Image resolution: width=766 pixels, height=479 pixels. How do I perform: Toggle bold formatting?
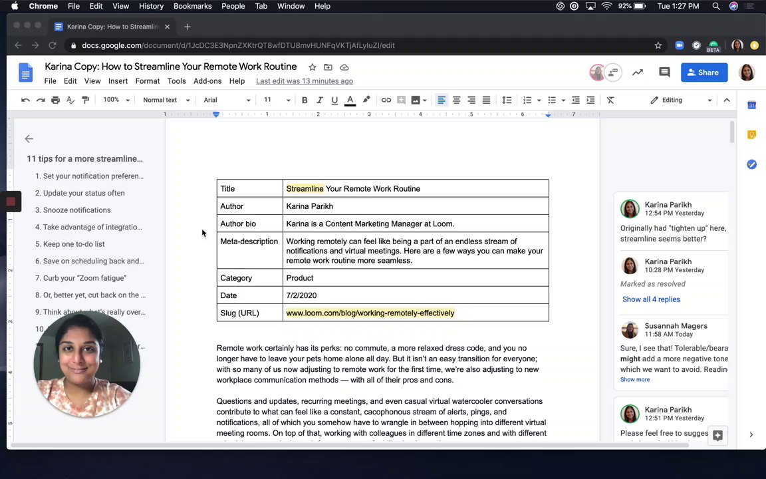point(305,100)
